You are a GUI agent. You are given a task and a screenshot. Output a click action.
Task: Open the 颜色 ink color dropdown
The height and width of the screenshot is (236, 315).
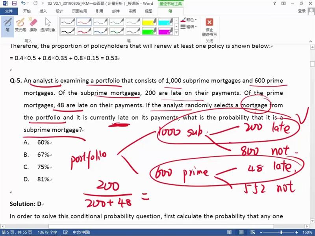[189, 20]
